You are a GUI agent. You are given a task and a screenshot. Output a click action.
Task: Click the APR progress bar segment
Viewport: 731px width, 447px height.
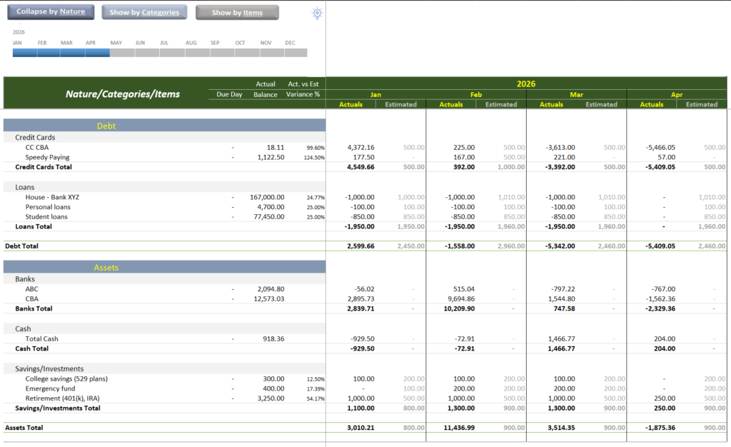pos(97,53)
